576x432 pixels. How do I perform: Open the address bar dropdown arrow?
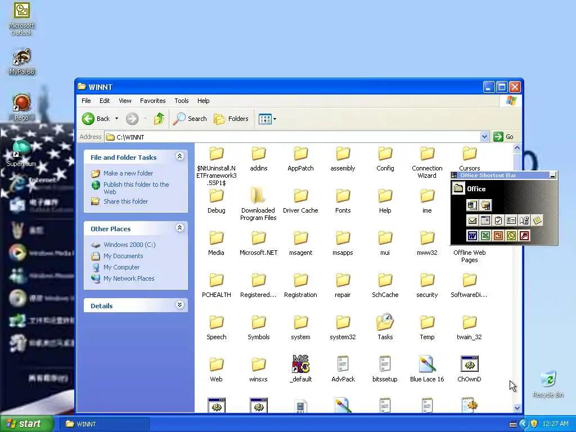tap(484, 137)
